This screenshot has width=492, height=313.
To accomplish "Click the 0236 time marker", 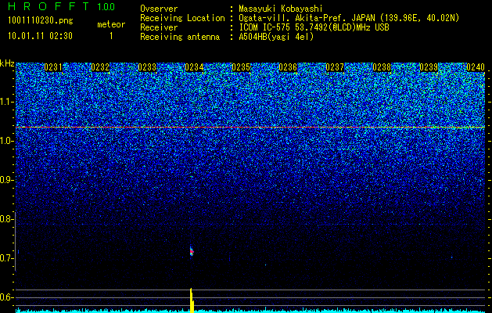I will click(x=288, y=67).
